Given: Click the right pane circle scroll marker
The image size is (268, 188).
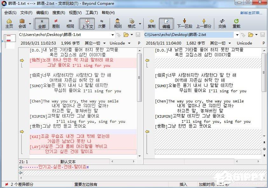Looking at the screenshot, I should click(x=264, y=149).
